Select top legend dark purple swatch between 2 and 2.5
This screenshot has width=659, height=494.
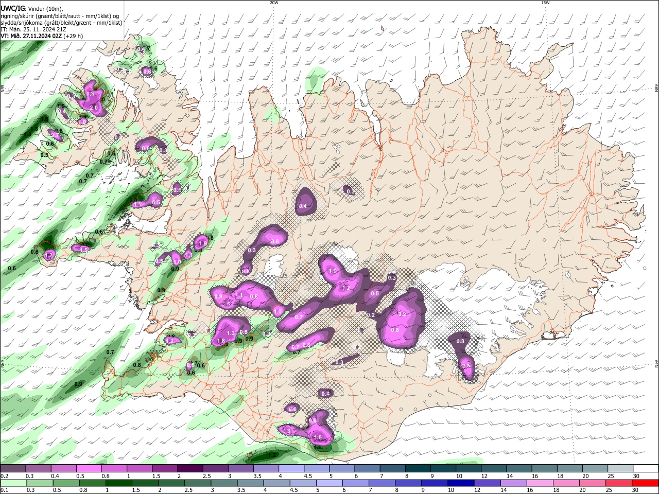190,468
